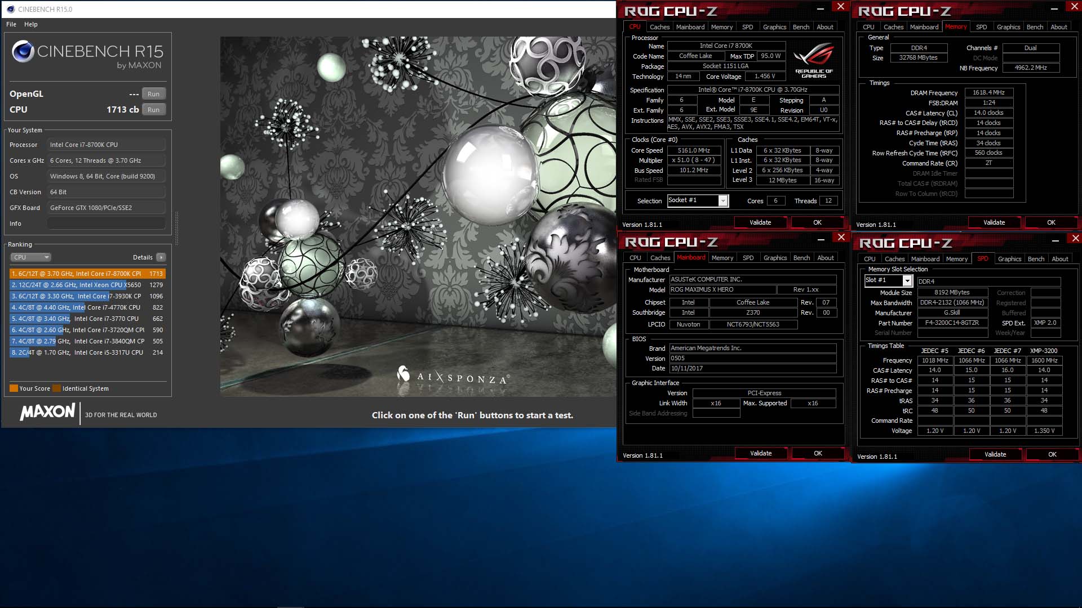Viewport: 1082px width, 608px height.
Task: Open the Cinebench Help menu
Action: (31, 24)
